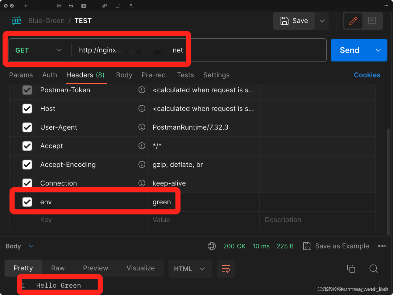Show info for Connection header

click(142, 183)
